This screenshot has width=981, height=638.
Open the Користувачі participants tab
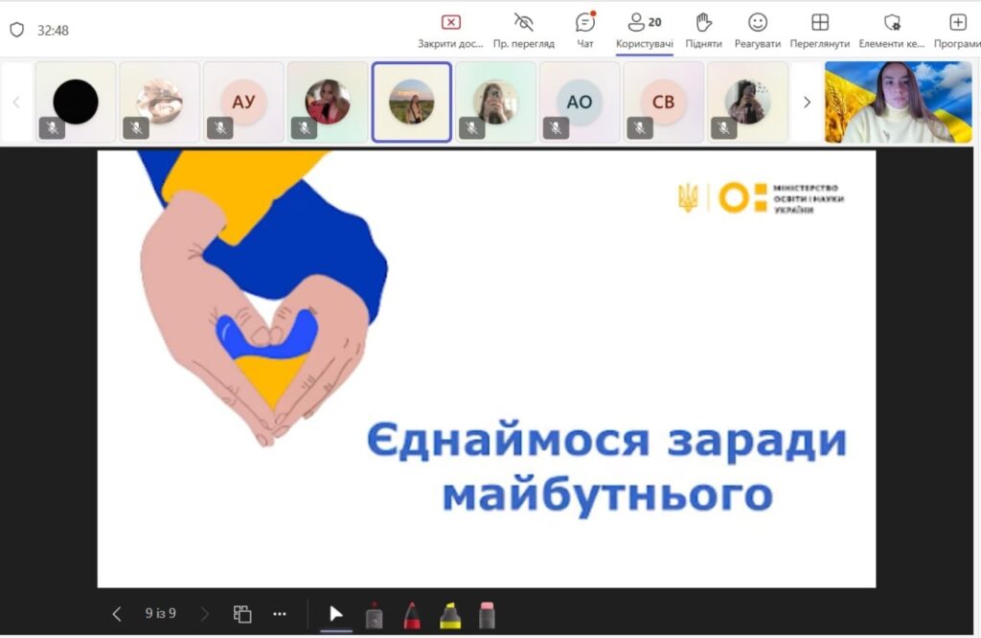[x=644, y=30]
